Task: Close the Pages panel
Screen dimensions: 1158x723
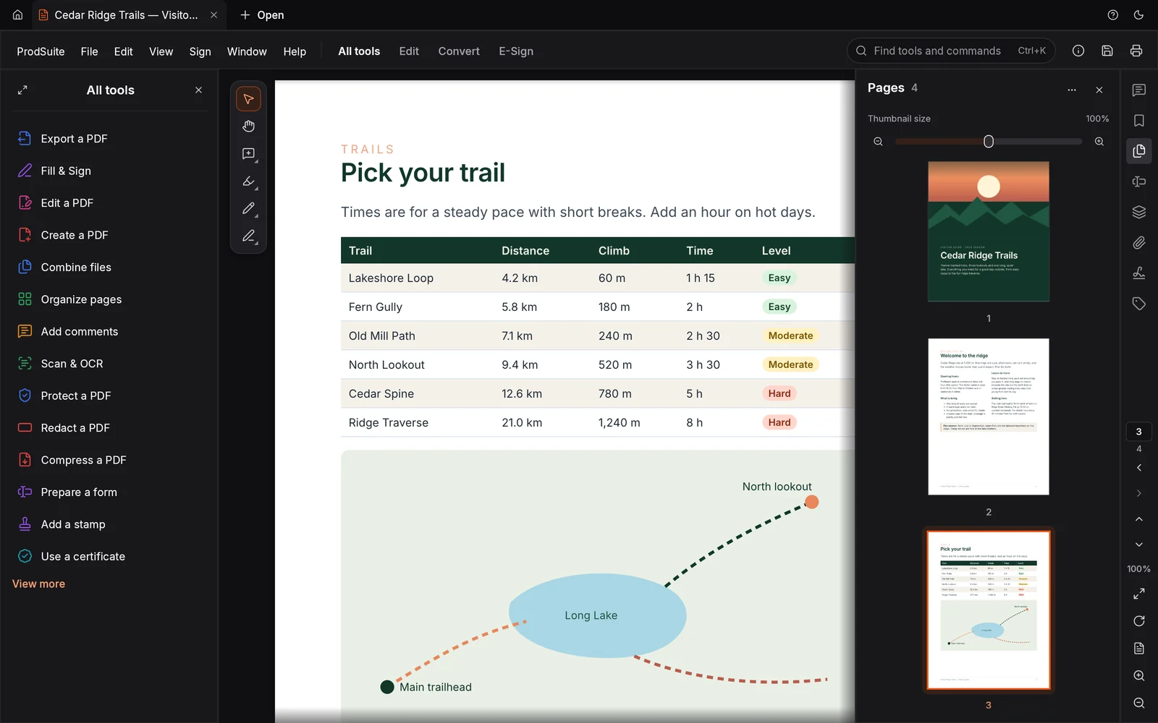Action: (x=1099, y=90)
